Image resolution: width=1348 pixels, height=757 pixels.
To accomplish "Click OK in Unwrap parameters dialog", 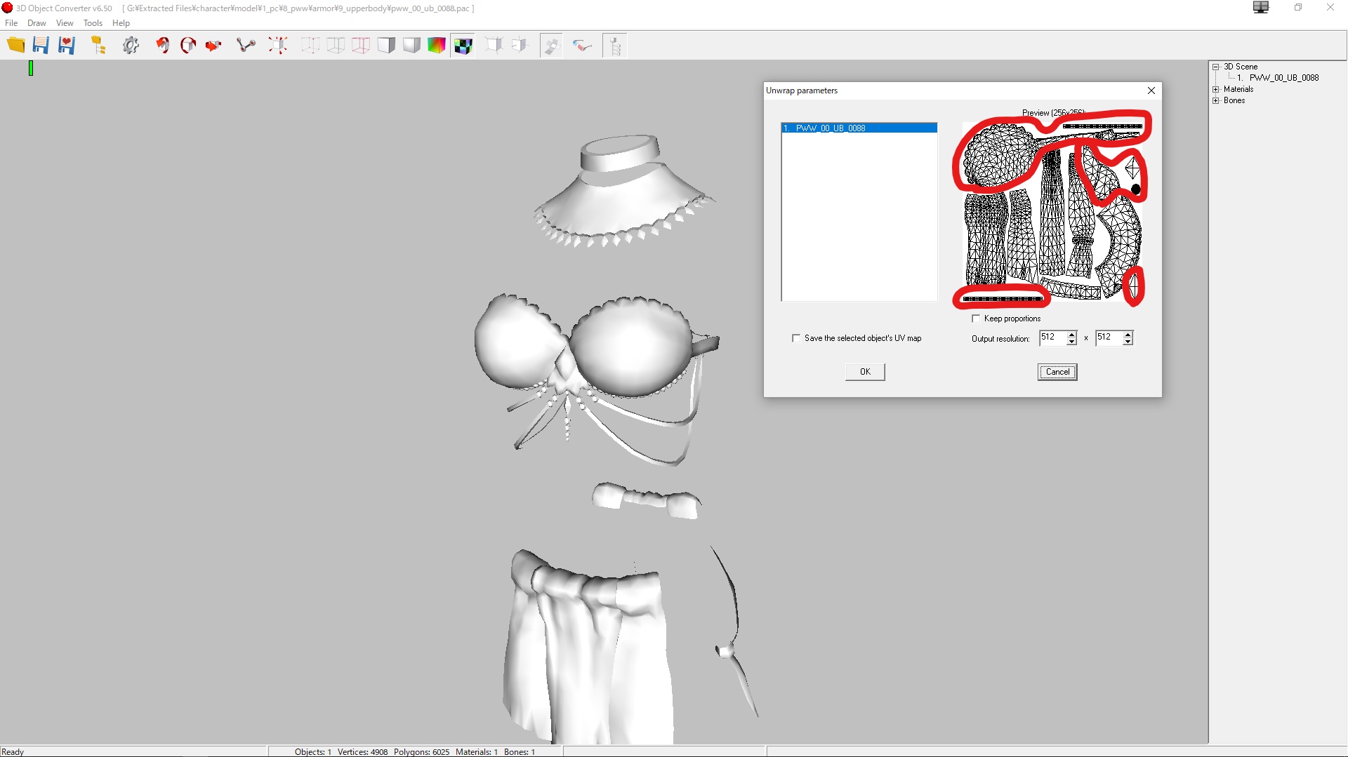I will (865, 372).
